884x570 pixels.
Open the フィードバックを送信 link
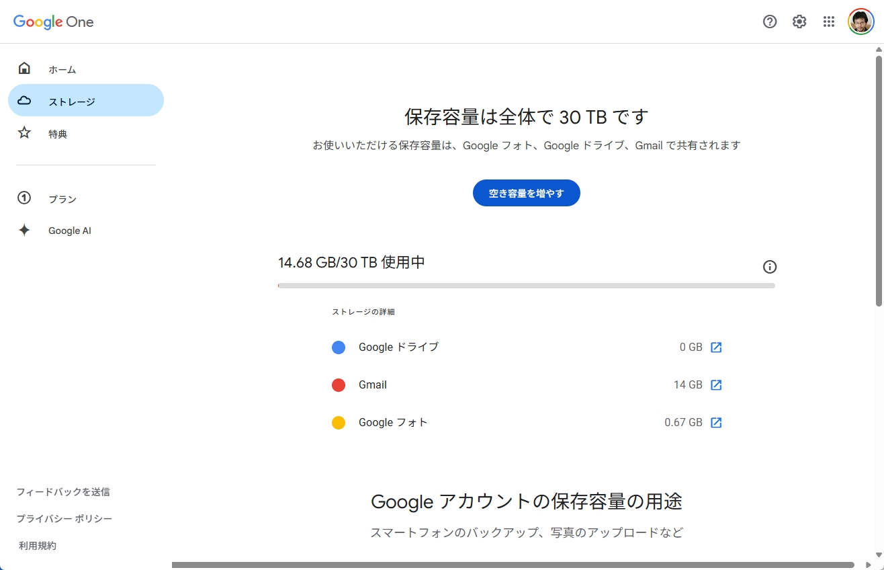[63, 492]
